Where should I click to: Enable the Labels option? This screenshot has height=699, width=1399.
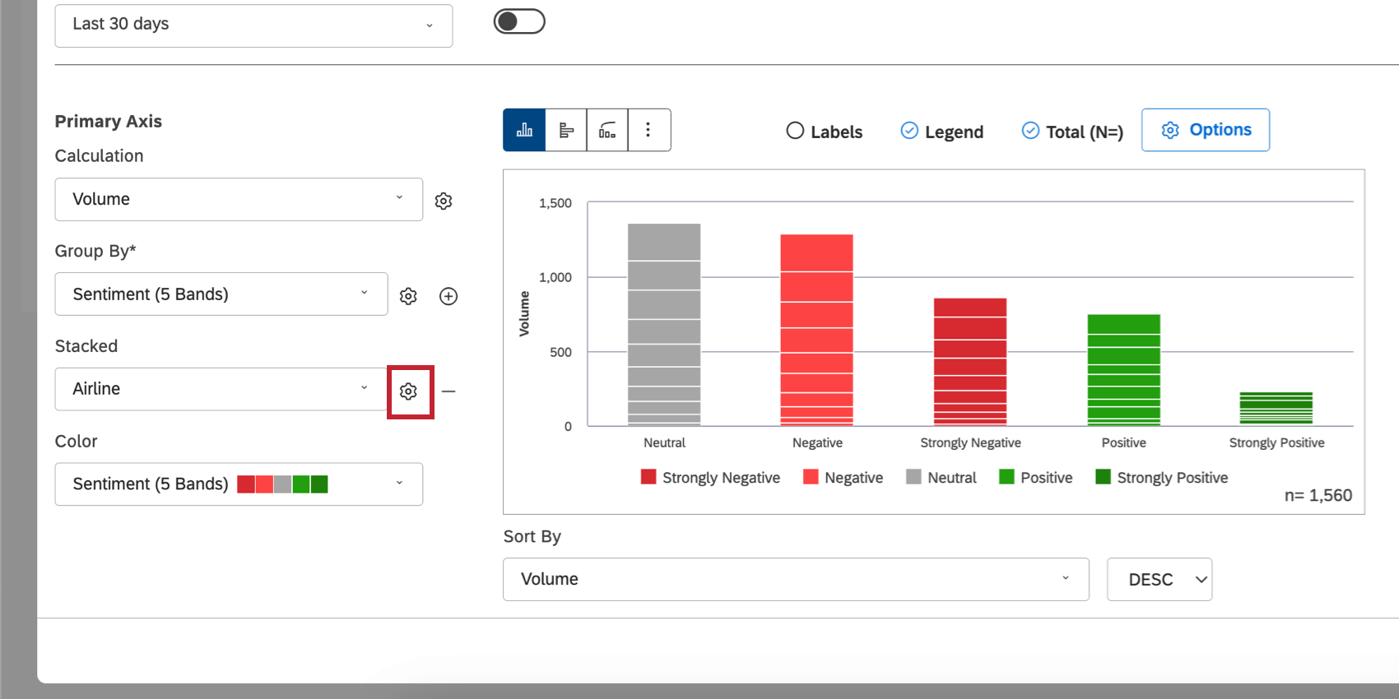825,132
